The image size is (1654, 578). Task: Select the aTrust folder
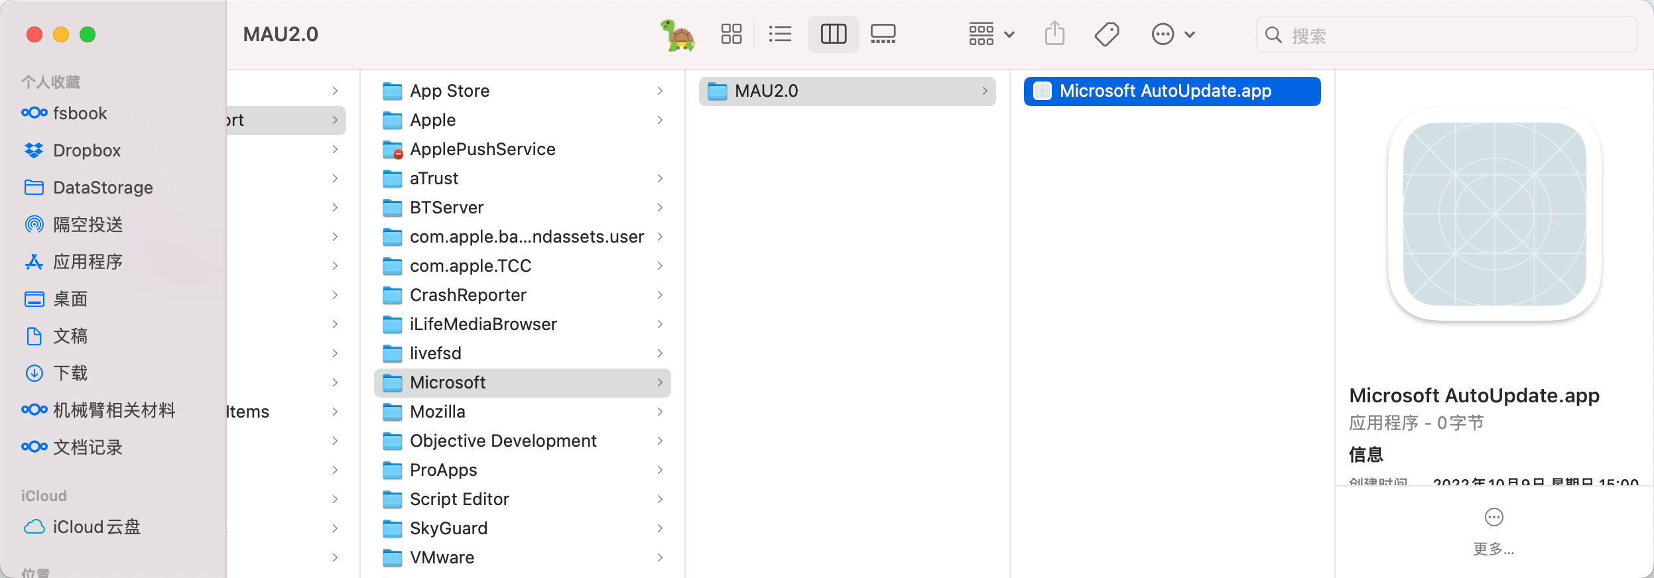(523, 178)
